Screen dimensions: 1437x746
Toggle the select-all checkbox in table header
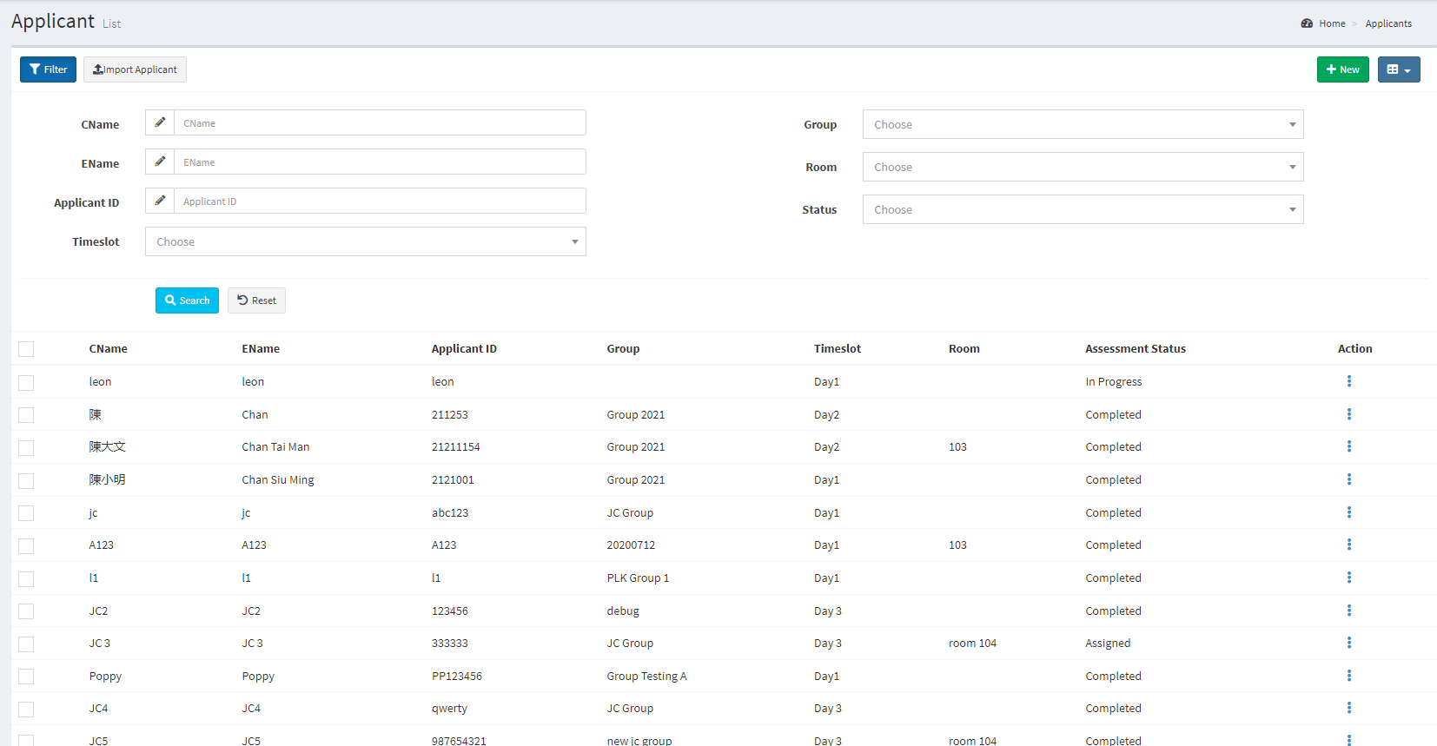(x=26, y=349)
